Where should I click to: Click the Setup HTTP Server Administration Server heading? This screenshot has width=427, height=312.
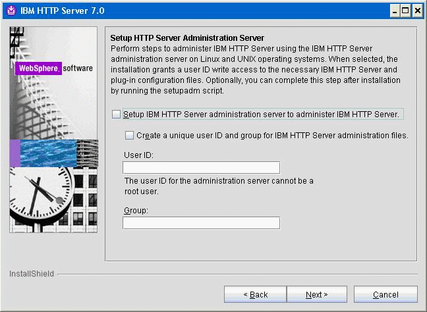tap(187, 38)
